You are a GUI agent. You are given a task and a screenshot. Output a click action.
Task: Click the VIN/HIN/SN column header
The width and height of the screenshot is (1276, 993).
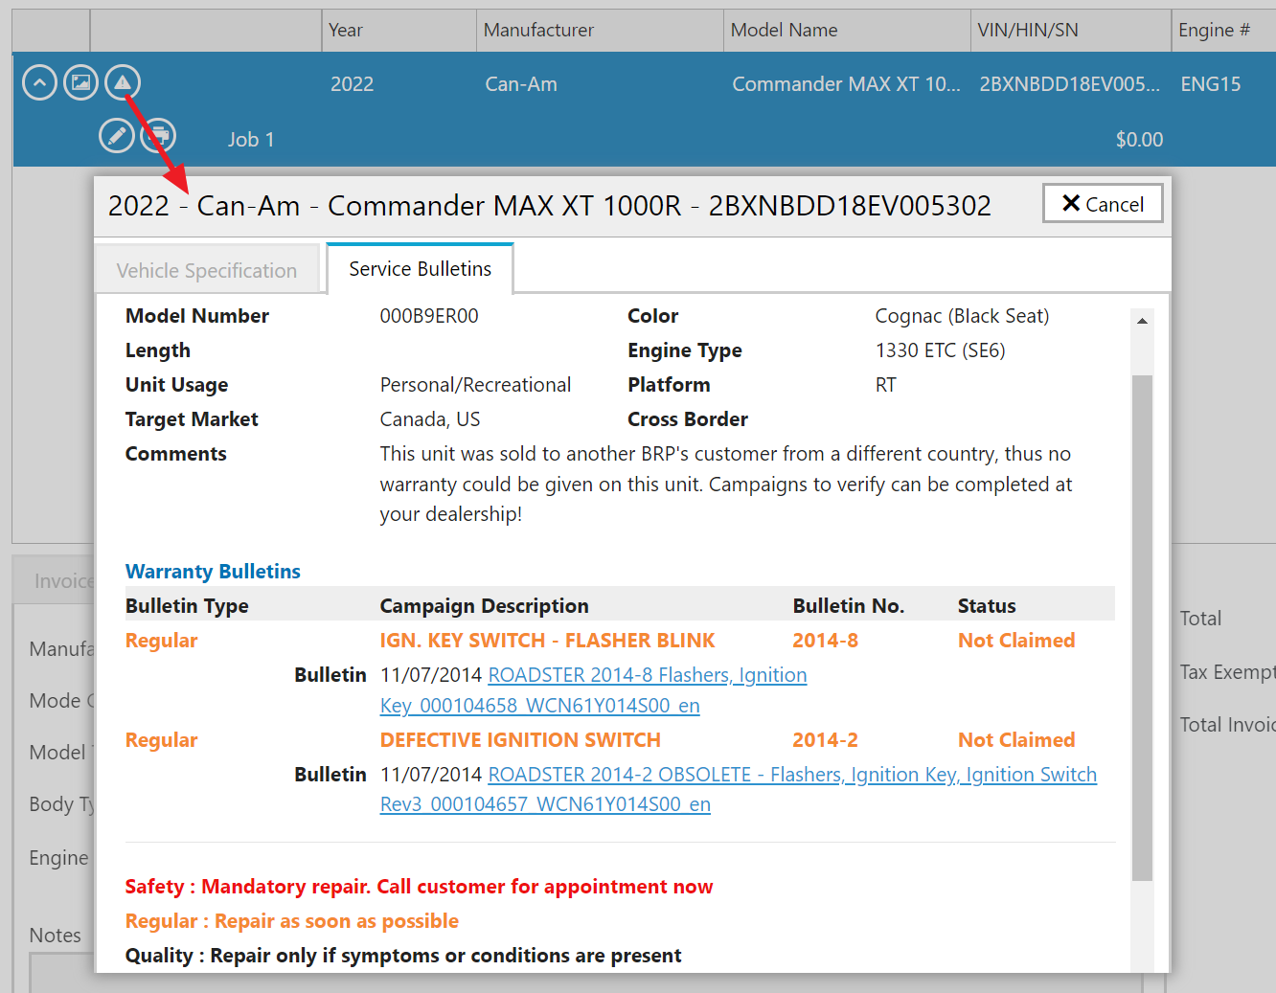pos(1071,30)
